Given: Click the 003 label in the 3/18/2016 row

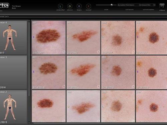Looking at the screenshot, I should click(x=104, y=57).
